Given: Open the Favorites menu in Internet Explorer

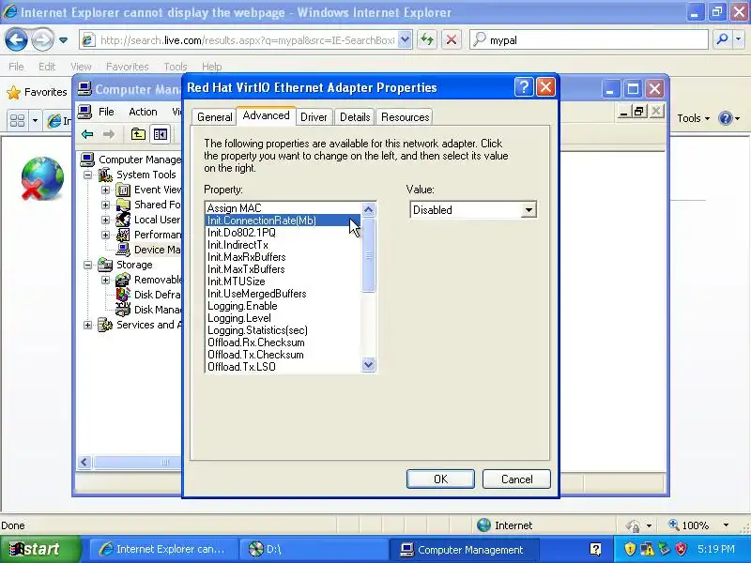Looking at the screenshot, I should (128, 67).
